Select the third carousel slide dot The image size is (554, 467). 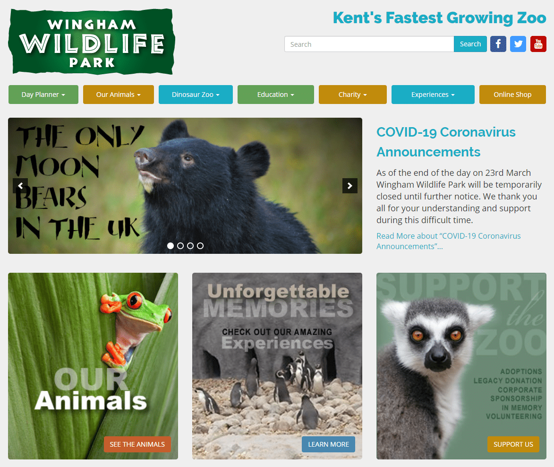point(190,246)
